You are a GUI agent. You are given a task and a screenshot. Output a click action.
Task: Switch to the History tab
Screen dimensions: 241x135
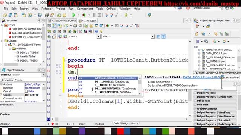(134, 123)
